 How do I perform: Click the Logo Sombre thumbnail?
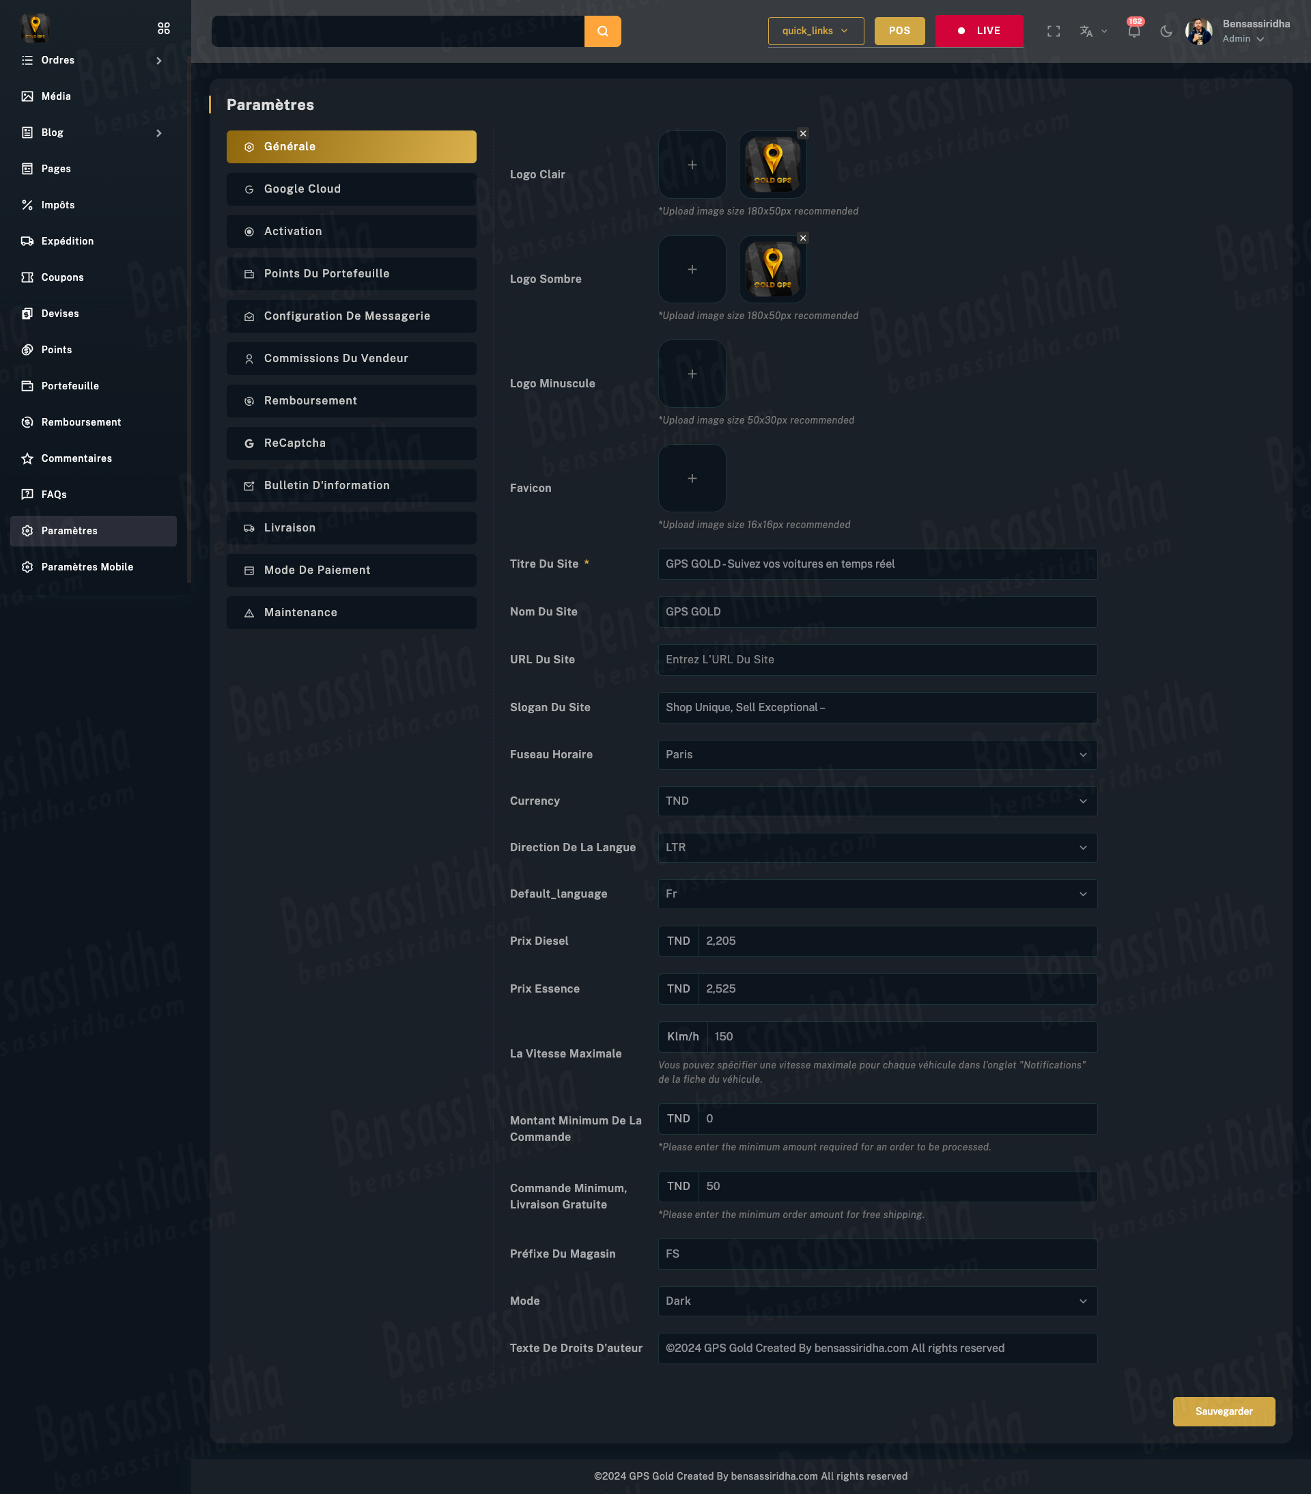coord(772,270)
